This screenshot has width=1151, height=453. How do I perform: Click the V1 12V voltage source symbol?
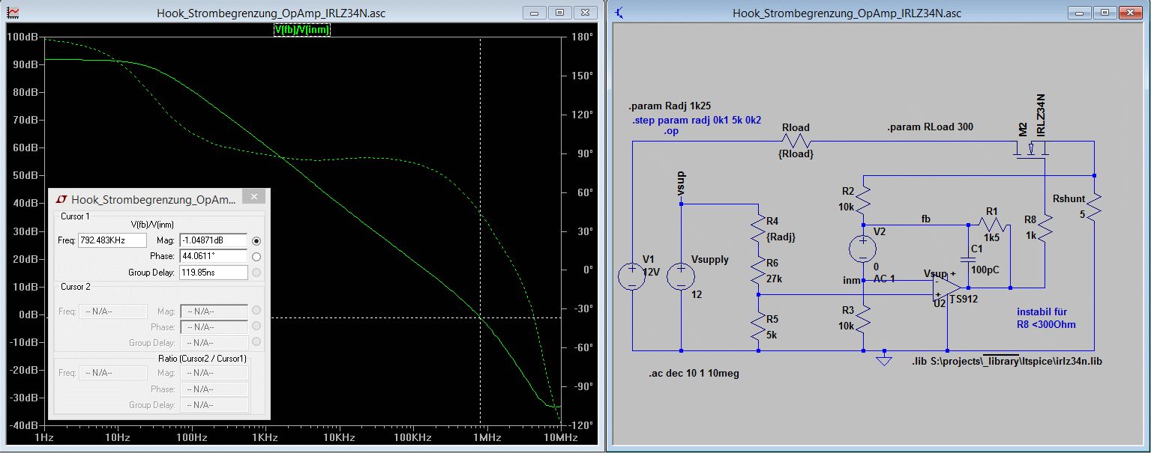point(632,276)
